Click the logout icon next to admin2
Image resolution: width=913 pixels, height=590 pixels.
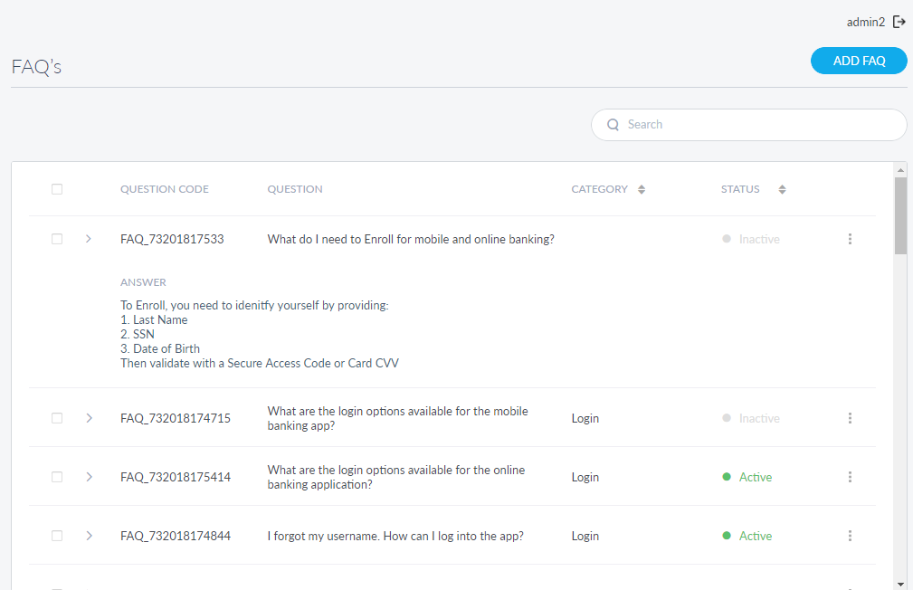(899, 22)
